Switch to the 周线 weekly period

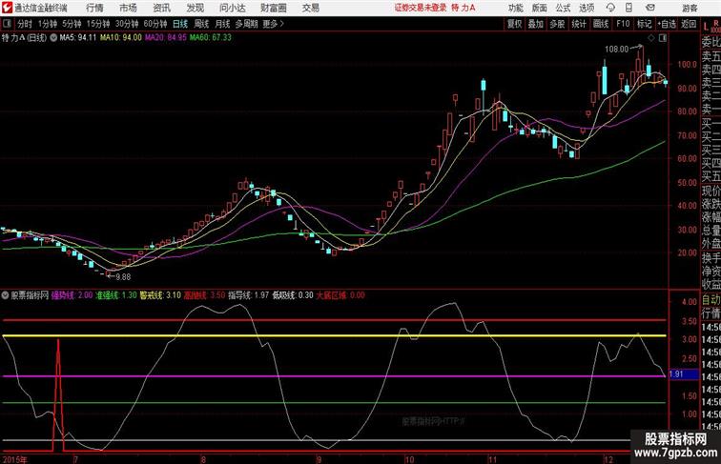[x=201, y=24]
